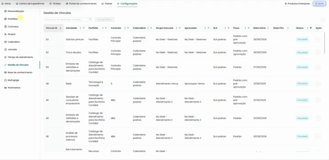Filter the Calendário column
The image size is (329, 160).
tap(151, 28)
